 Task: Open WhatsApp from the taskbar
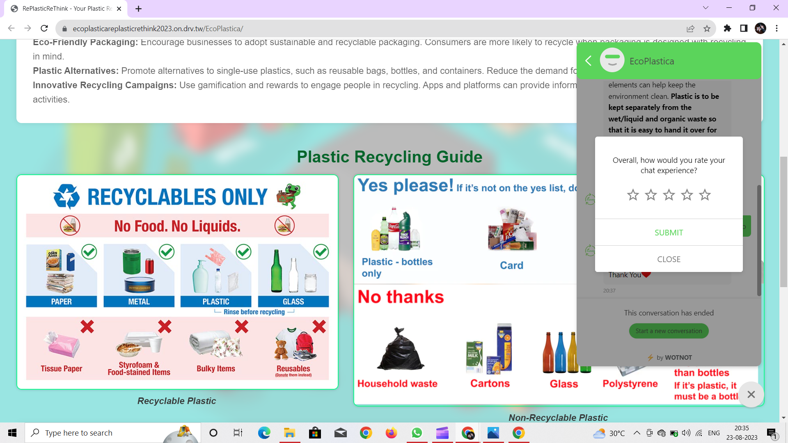click(x=417, y=433)
